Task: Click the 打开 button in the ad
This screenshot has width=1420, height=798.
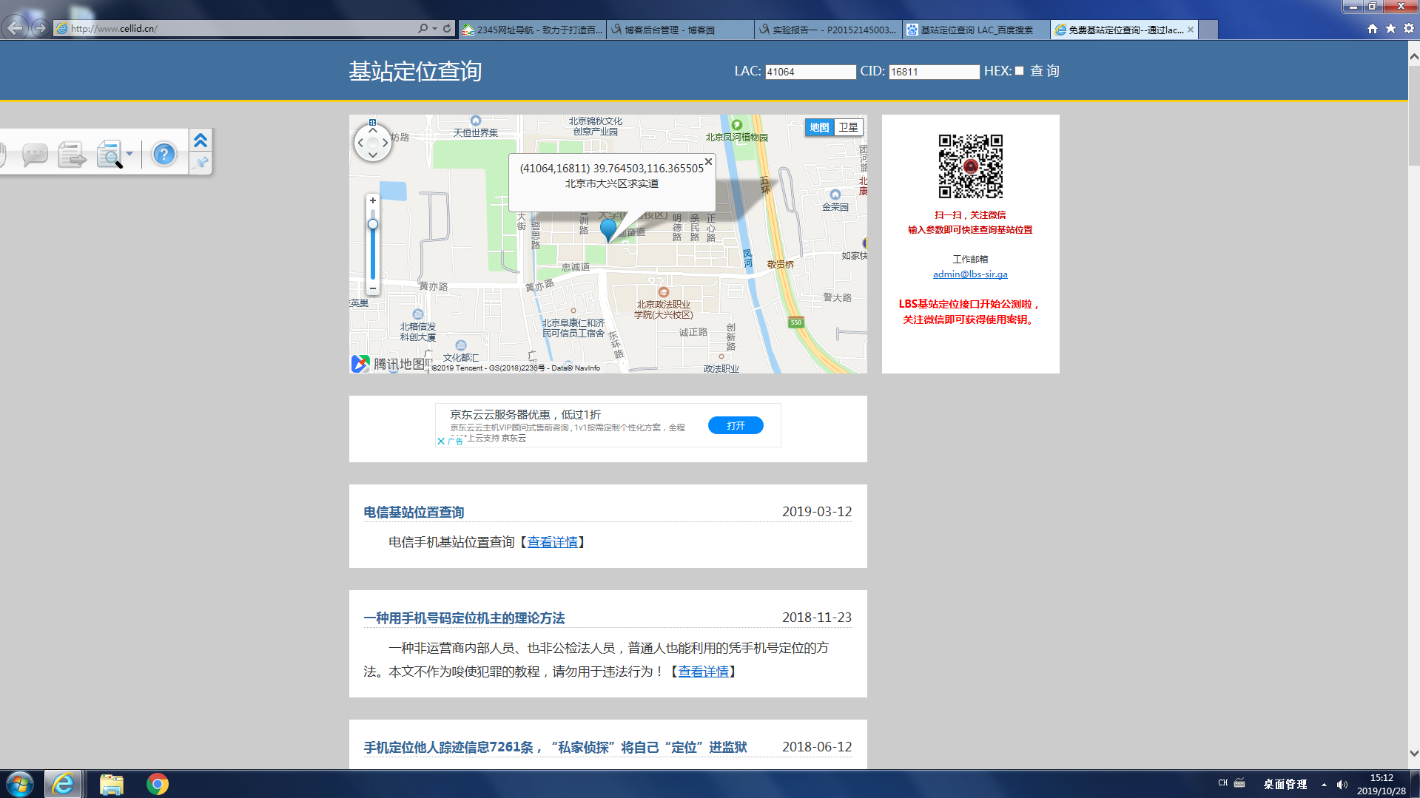Action: [x=736, y=425]
